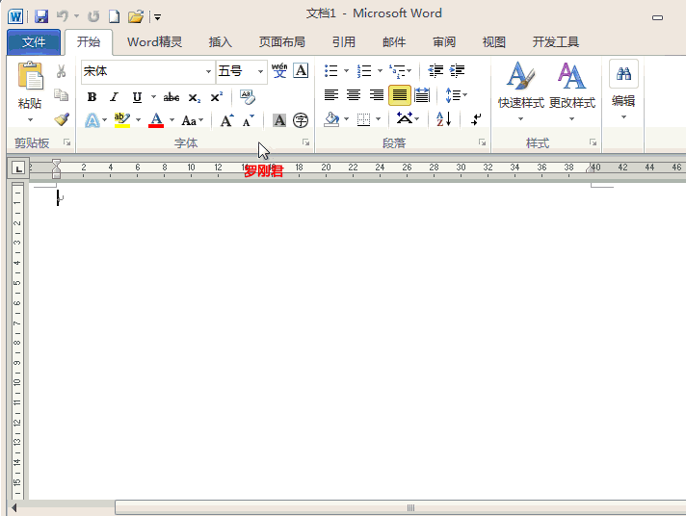This screenshot has width=686, height=516.
Task: Click the 粘贴 Paste clipboard icon
Action: pos(30,76)
